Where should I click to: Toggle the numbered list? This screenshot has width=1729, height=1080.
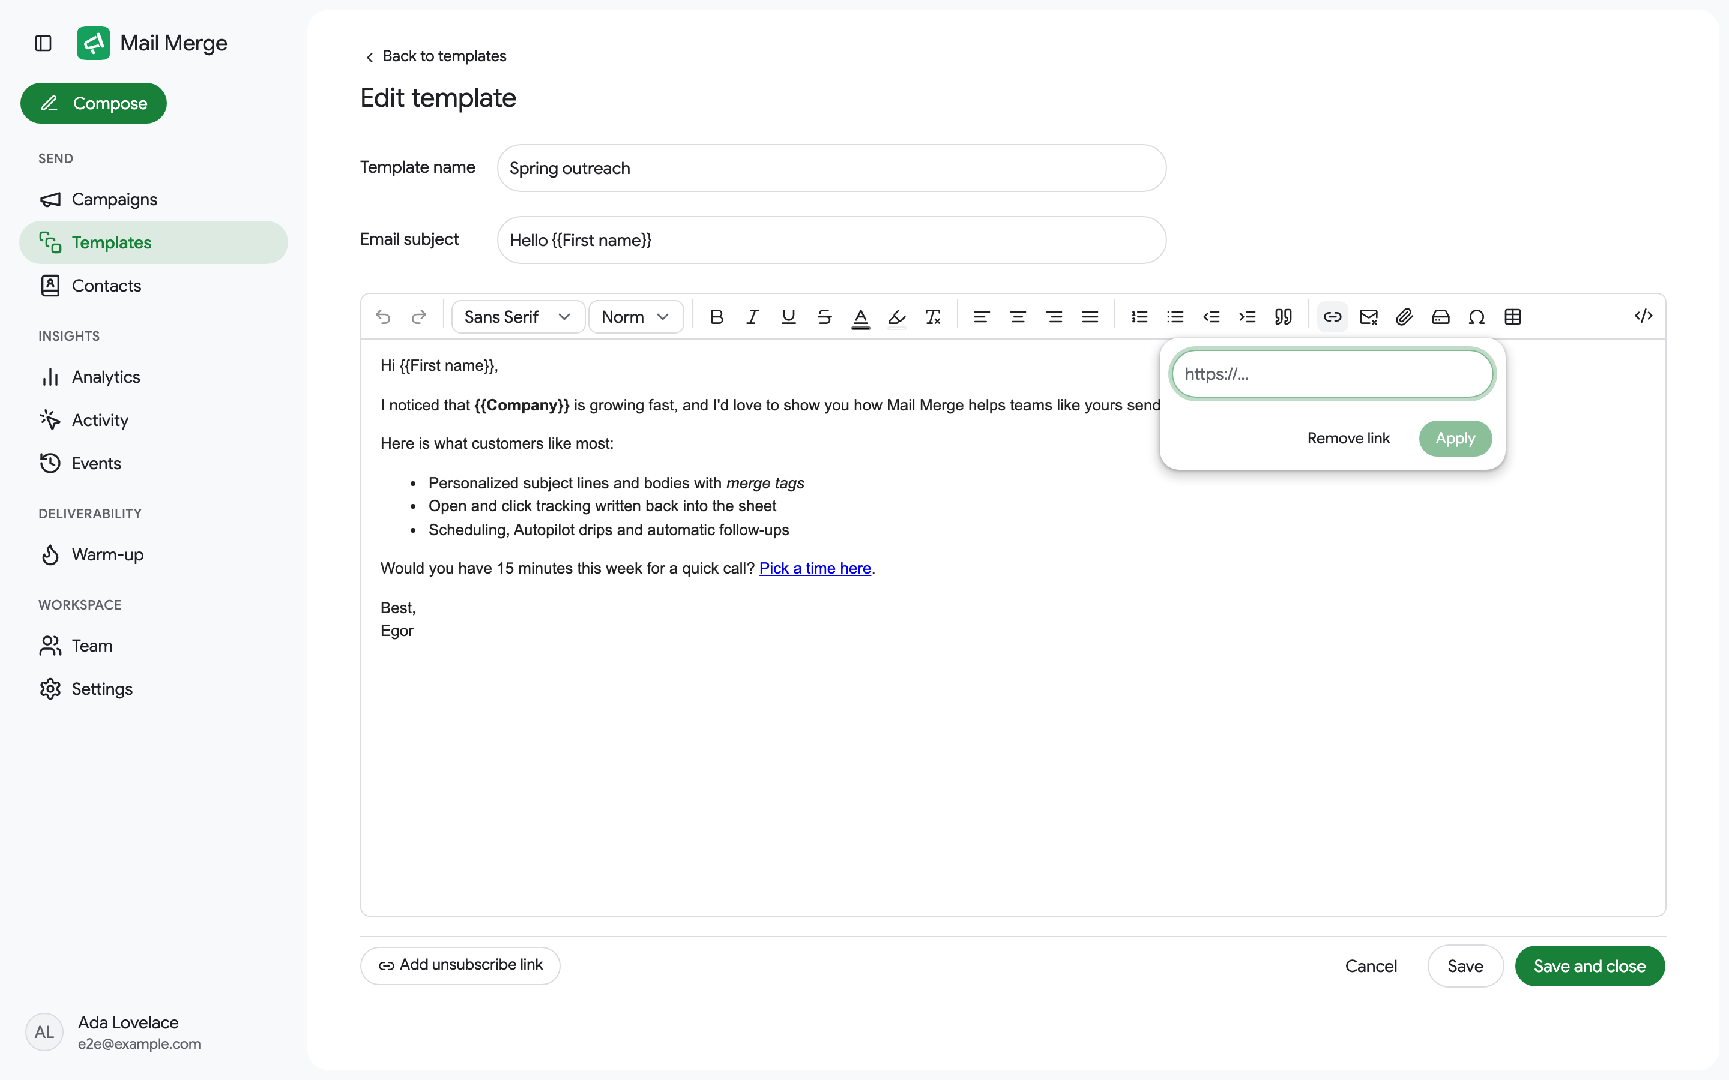point(1139,316)
